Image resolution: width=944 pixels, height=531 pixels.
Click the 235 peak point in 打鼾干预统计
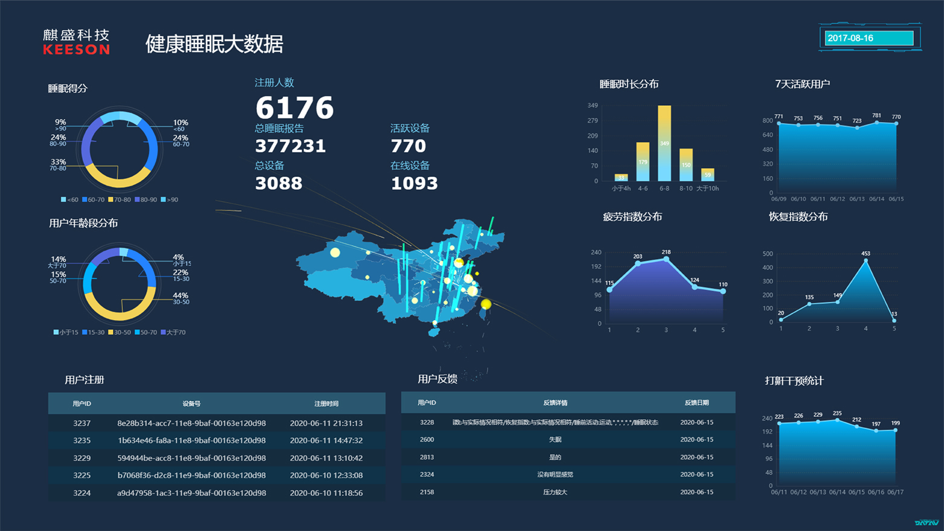tap(837, 420)
